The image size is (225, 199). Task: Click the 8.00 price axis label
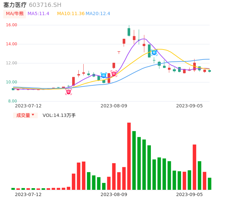pyautogui.click(x=12, y=101)
